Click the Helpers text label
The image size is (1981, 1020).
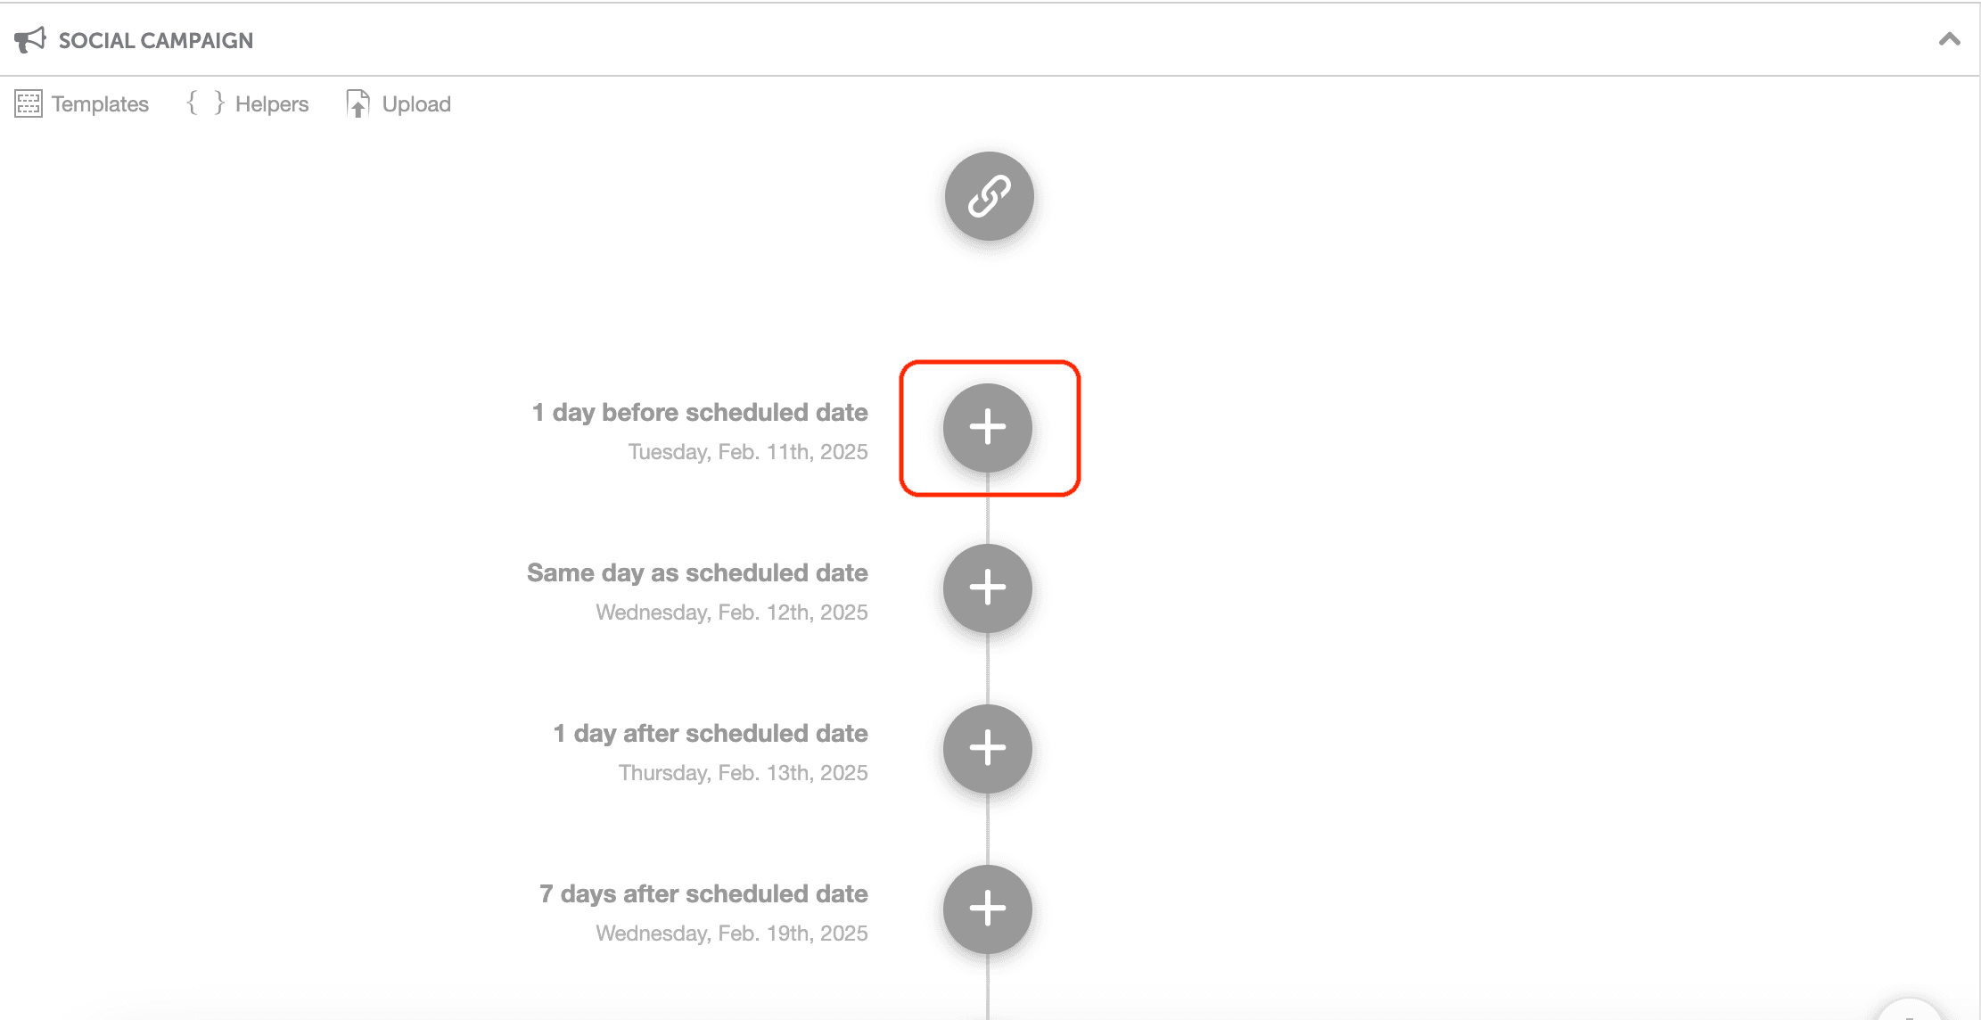pos(271,103)
